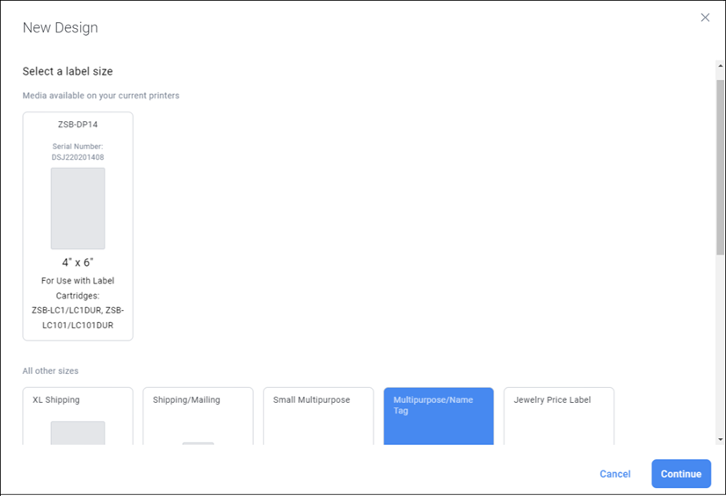This screenshot has height=496, width=726.
Task: Close the New Design dialog
Action: pyautogui.click(x=705, y=18)
